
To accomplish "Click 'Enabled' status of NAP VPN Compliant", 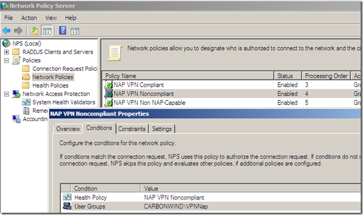I will (x=287, y=85).
